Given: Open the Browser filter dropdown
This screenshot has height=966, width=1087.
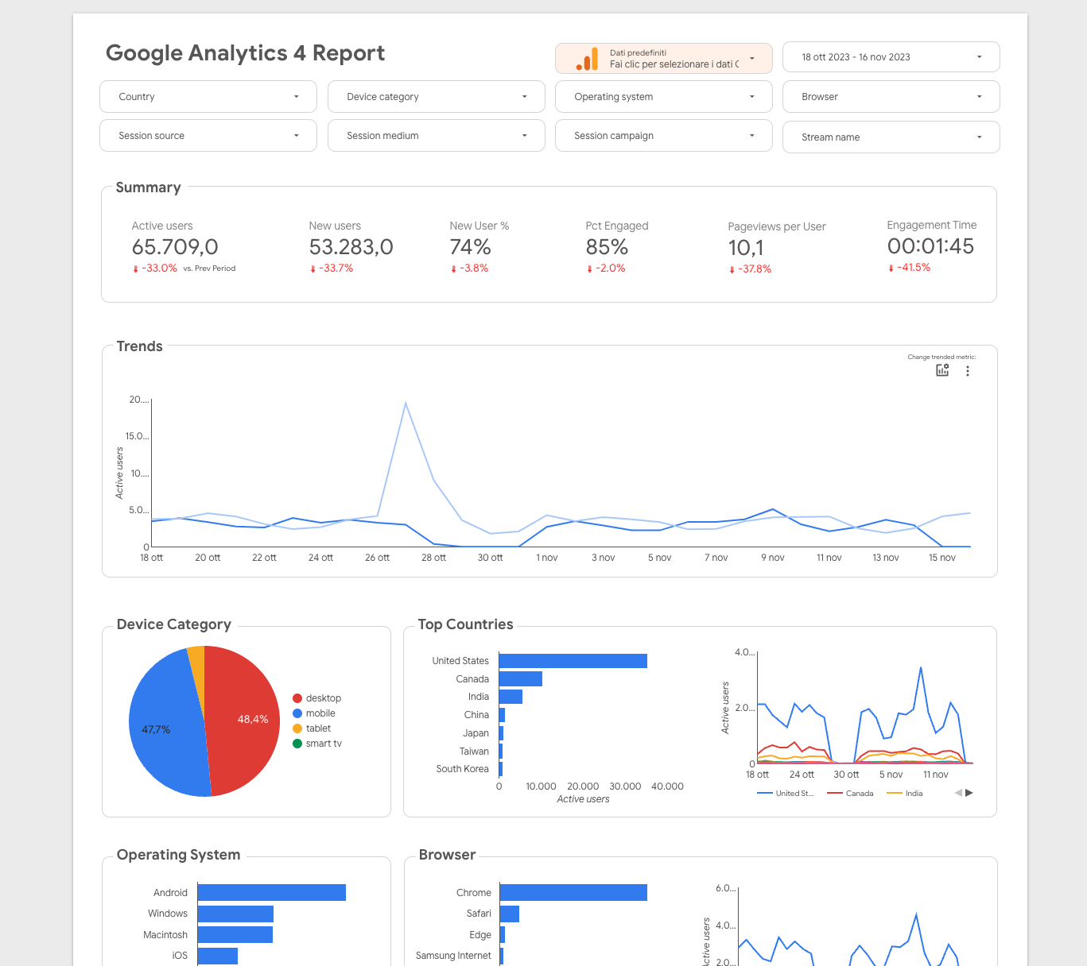Looking at the screenshot, I should [891, 97].
